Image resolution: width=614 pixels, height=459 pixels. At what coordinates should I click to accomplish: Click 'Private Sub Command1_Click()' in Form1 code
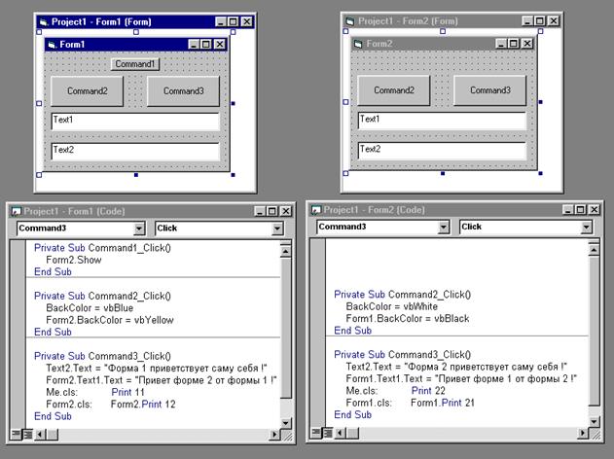[x=102, y=248]
